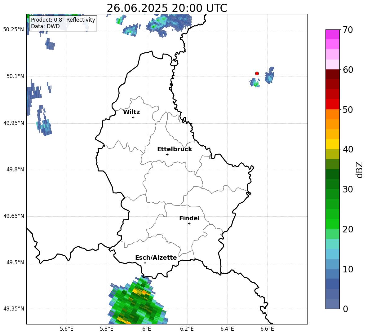Click the red radar site dot
367x335 pixels.
(x=257, y=73)
